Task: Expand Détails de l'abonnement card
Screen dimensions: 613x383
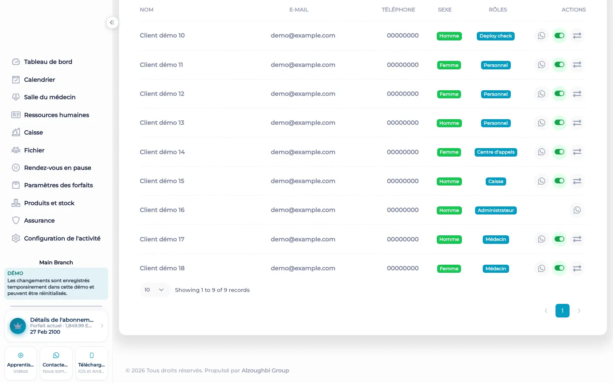Action: pyautogui.click(x=56, y=326)
